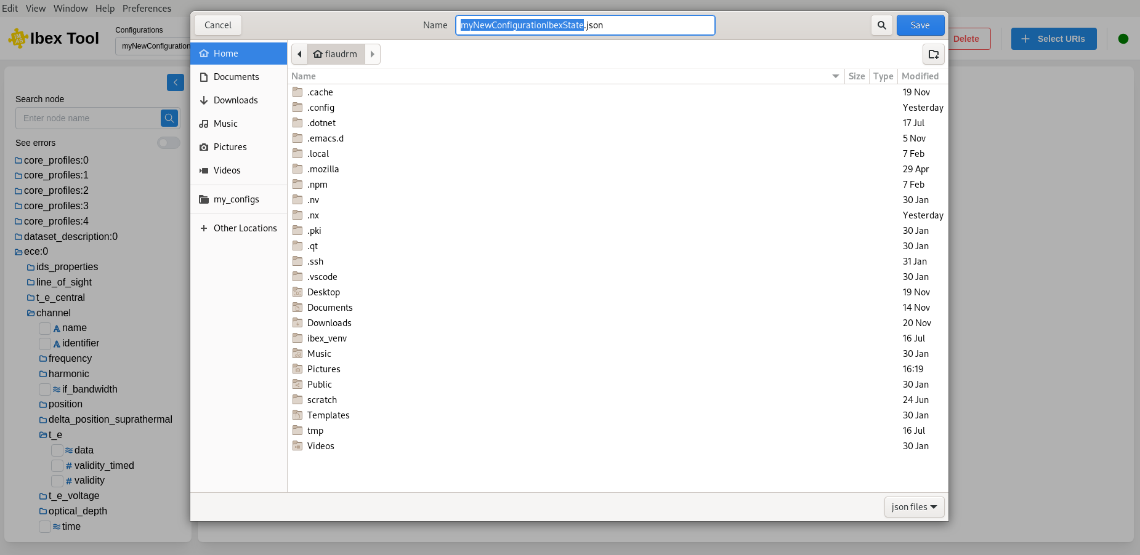Collapse the channel tree node
The image size is (1140, 555).
30,313
